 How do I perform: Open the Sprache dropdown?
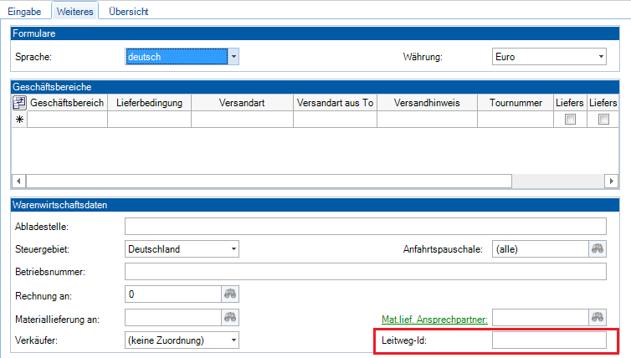coord(234,57)
